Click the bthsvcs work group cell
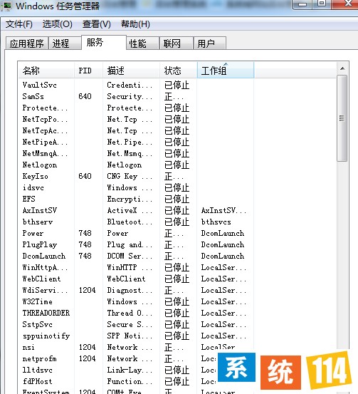 coord(216,222)
